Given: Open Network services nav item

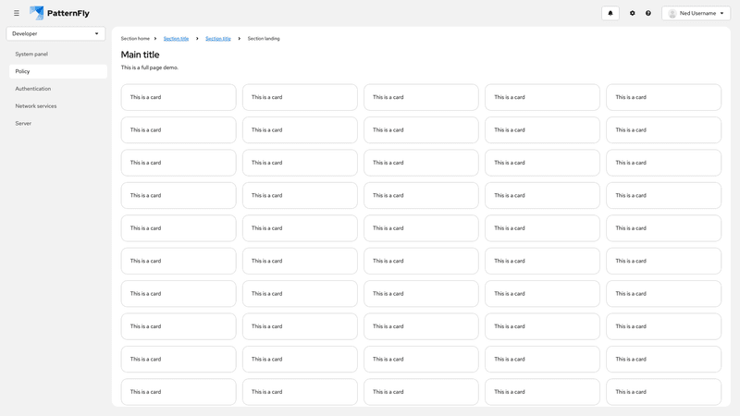Looking at the screenshot, I should [x=36, y=106].
